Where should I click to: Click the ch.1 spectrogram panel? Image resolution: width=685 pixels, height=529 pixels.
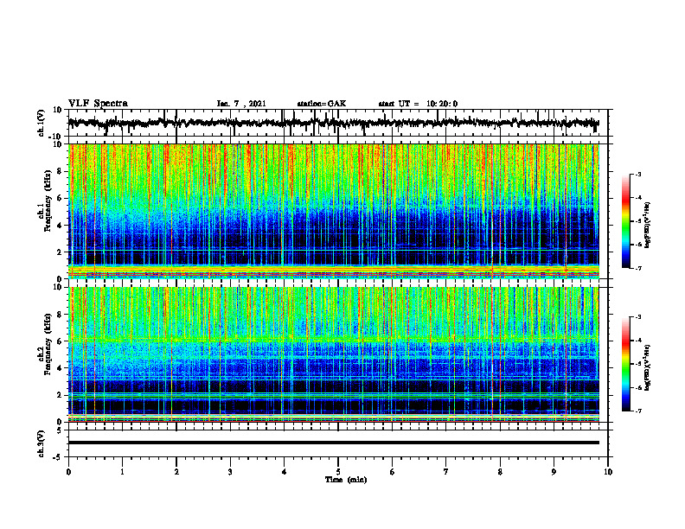(333, 211)
